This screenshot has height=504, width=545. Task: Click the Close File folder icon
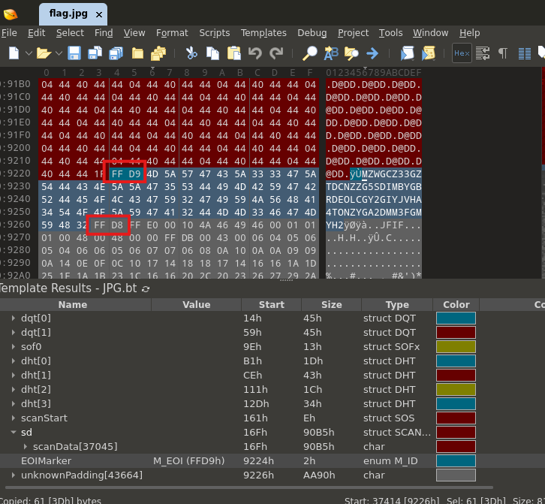point(137,53)
